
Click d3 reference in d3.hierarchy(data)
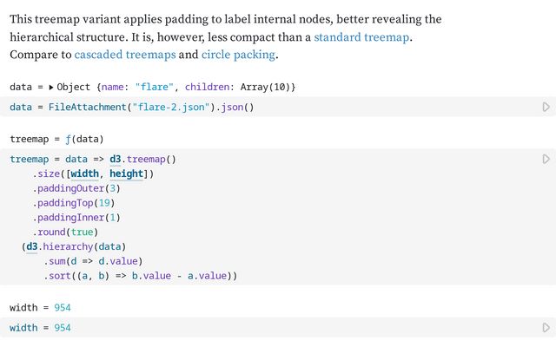[x=32, y=246]
